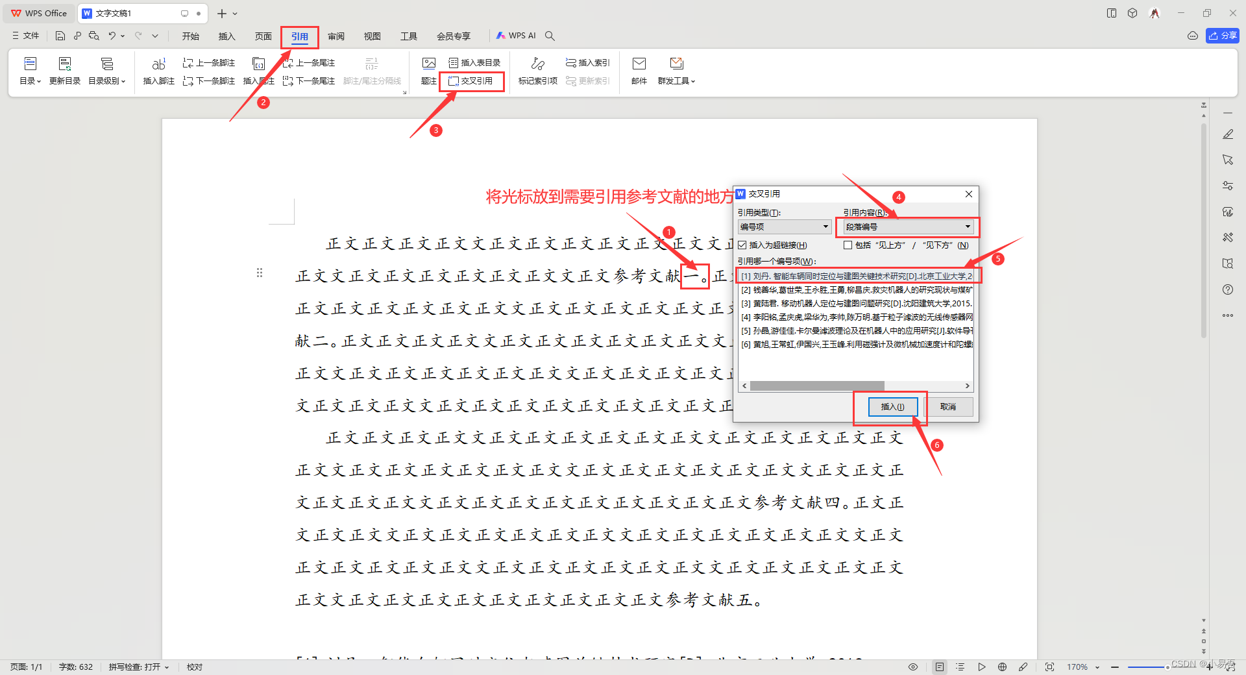Switch to the 插入 tab
The width and height of the screenshot is (1246, 675).
[x=227, y=36]
